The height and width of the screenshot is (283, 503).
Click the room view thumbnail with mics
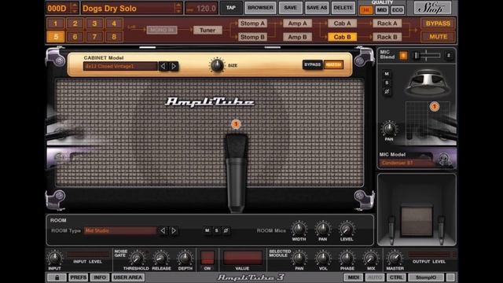pos(417,210)
